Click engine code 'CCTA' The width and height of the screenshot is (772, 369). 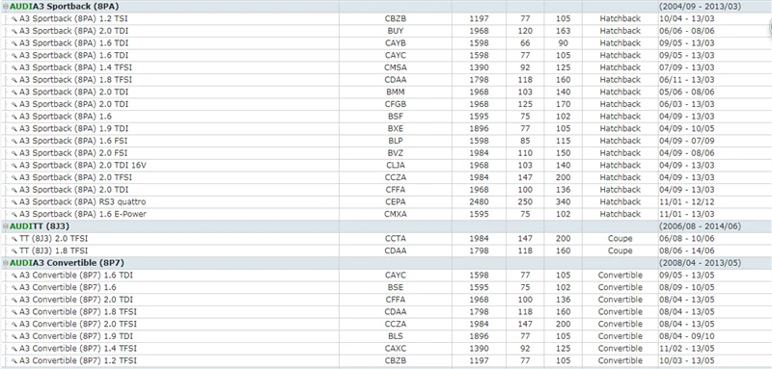click(396, 239)
